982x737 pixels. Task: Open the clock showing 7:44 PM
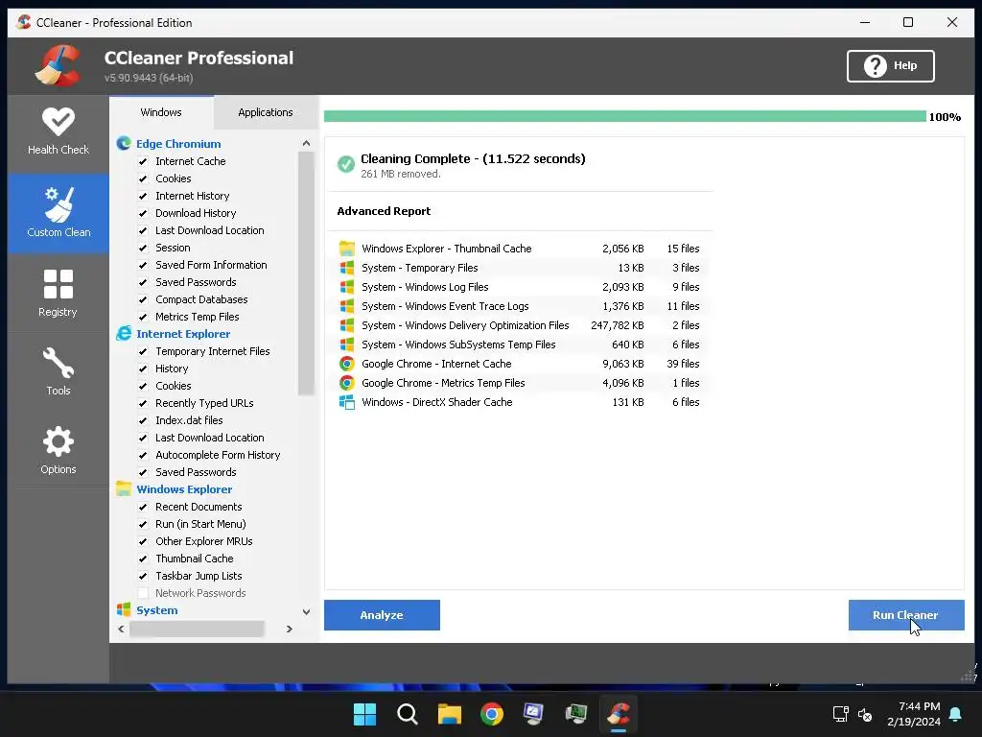tap(914, 714)
